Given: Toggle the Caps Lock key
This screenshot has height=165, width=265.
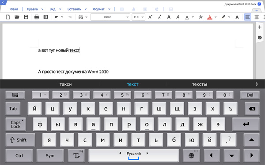Looking at the screenshot, I should [16, 125].
